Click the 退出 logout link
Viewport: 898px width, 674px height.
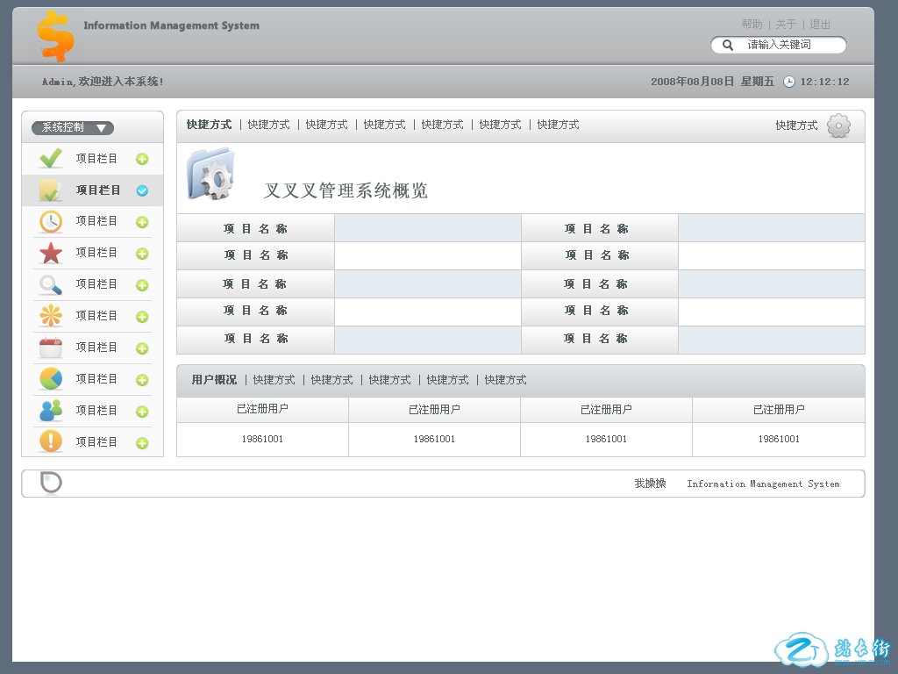point(820,25)
